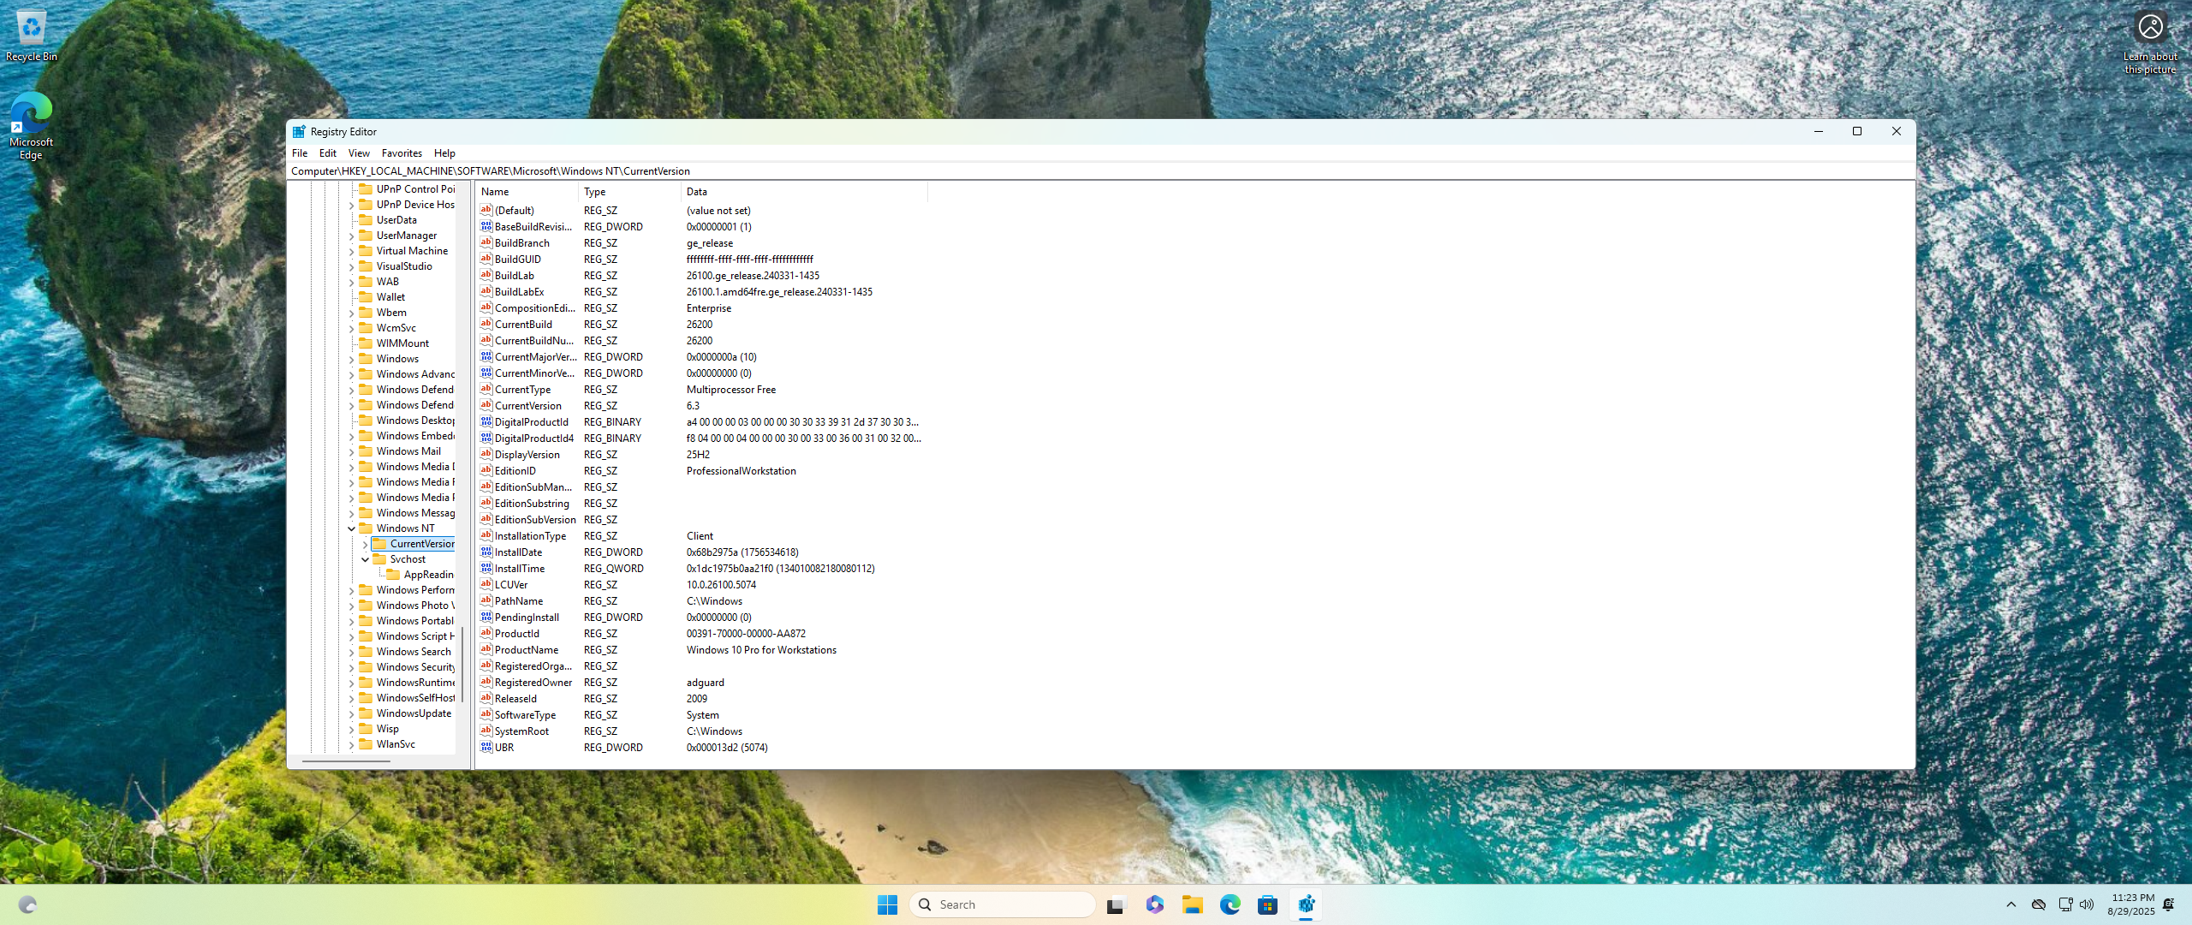The width and height of the screenshot is (2192, 925).
Task: Open the View menu
Action: (359, 153)
